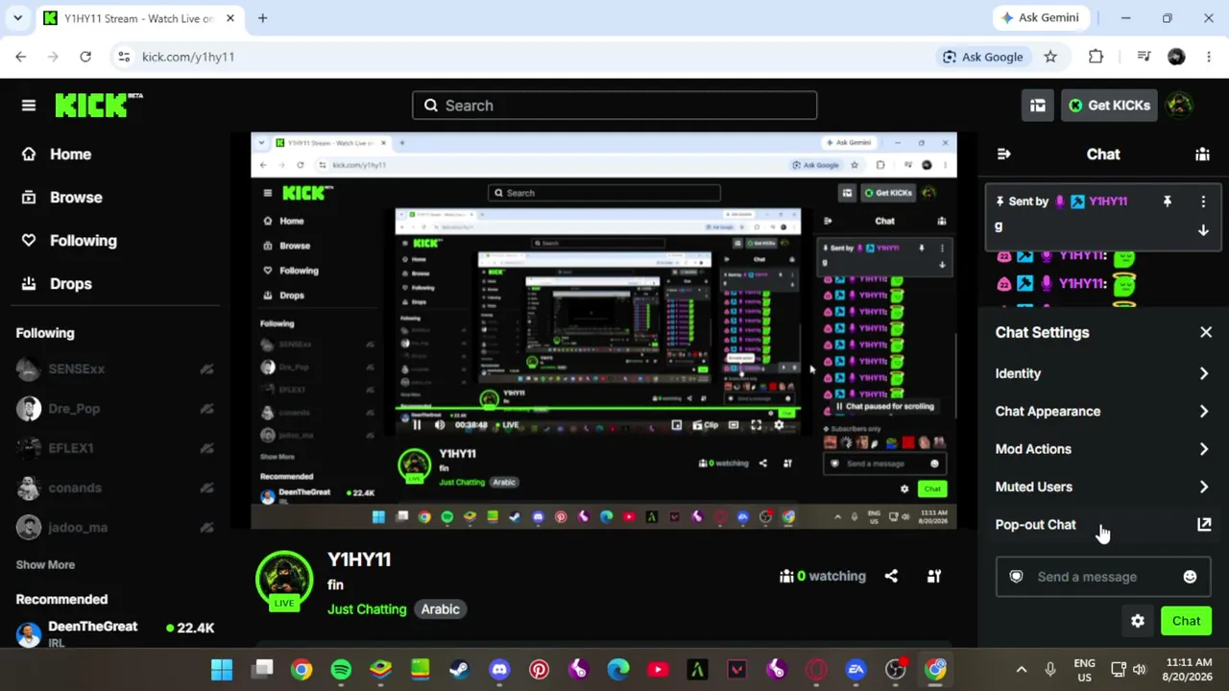Bookmark this page with the star icon
1229x691 pixels.
point(1050,57)
